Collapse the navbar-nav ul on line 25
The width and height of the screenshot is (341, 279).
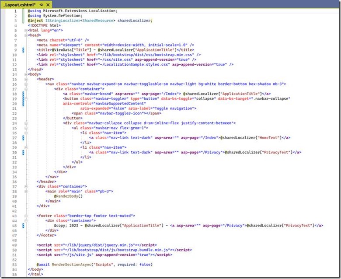point(26,128)
